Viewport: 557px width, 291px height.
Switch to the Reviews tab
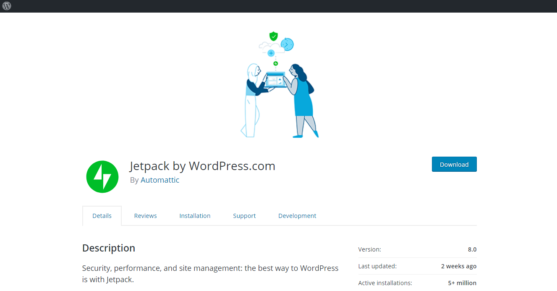click(x=145, y=216)
